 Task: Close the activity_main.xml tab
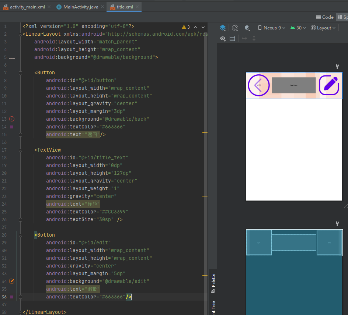coord(49,7)
